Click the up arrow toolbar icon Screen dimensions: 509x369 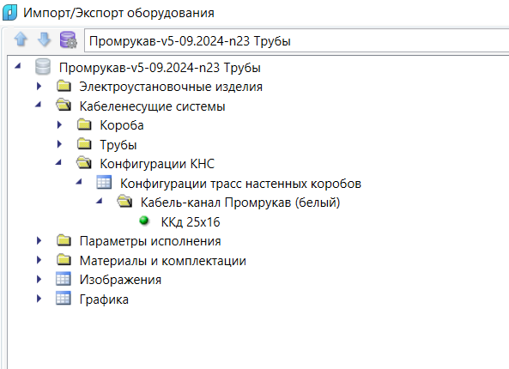coord(21,39)
